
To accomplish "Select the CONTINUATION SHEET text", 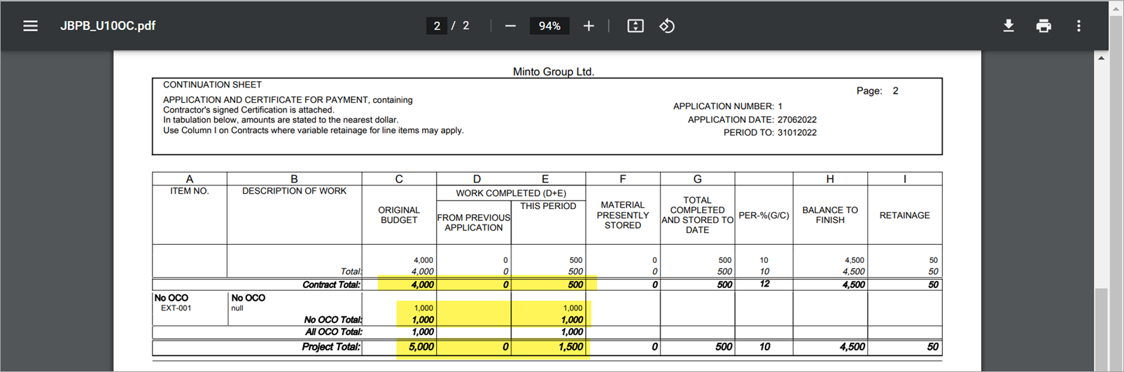I will click(x=212, y=85).
